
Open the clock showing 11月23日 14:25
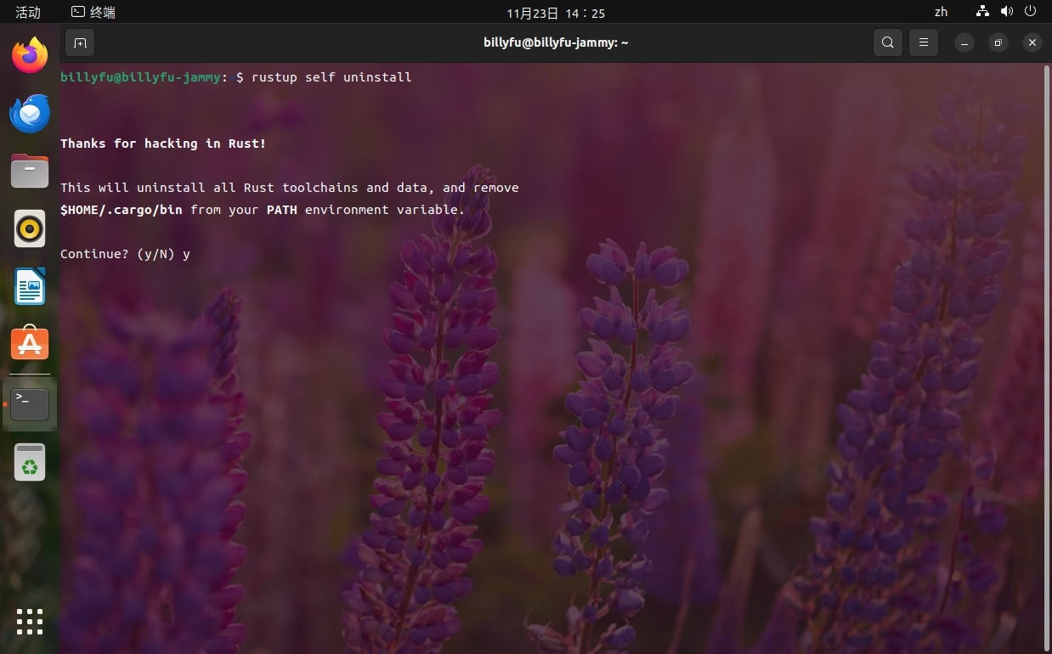(556, 14)
